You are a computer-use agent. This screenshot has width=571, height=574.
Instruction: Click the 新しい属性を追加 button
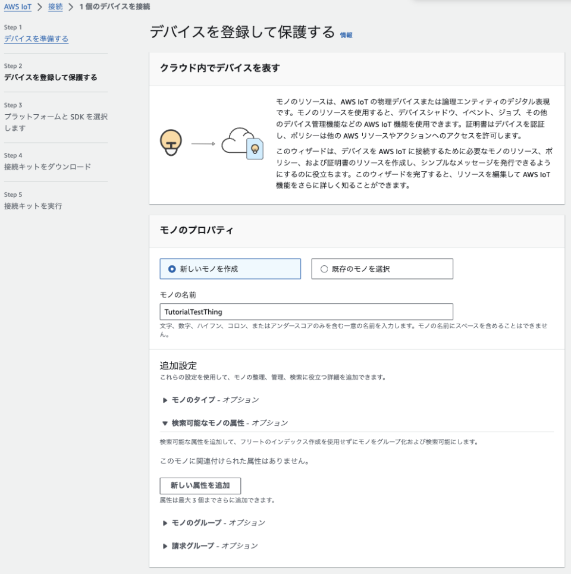tap(199, 486)
